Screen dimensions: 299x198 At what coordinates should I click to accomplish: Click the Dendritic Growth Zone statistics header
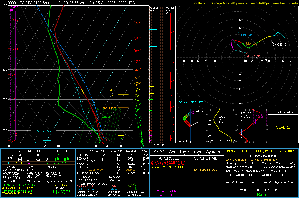(x=261, y=151)
